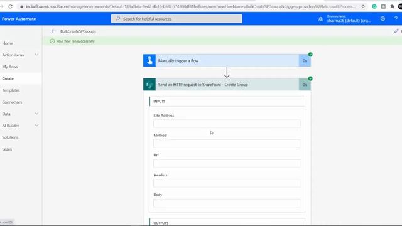402x226 pixels.
Task: Open Connectors in sidebar
Action: click(12, 102)
